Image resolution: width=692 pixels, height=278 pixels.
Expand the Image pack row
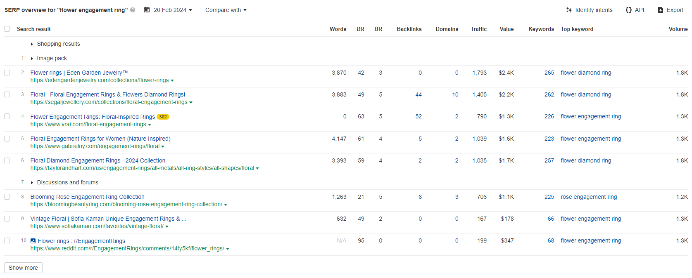click(32, 59)
